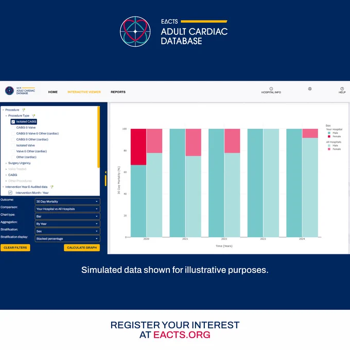This screenshot has width=350, height=350.
Task: Check the CABG & Valve checkbox
Action: (13, 128)
